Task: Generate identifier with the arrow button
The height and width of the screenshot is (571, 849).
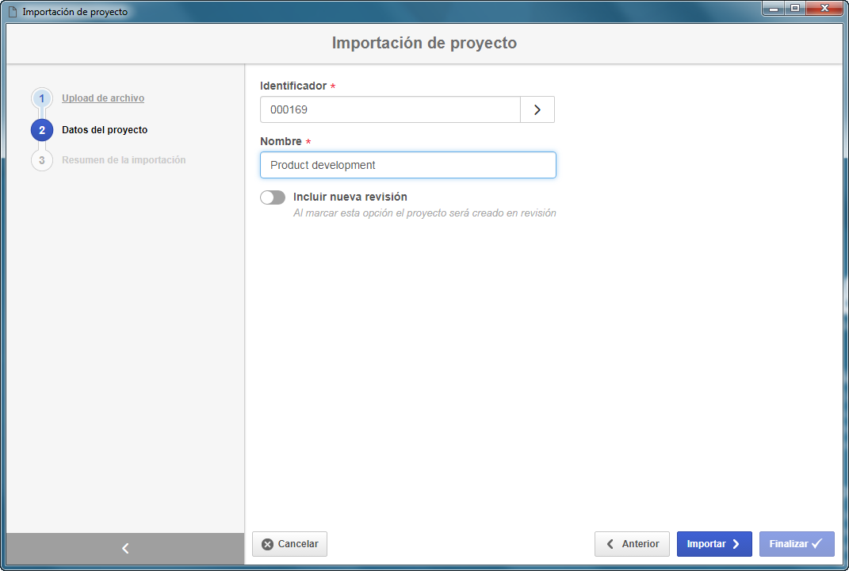Action: [x=537, y=109]
